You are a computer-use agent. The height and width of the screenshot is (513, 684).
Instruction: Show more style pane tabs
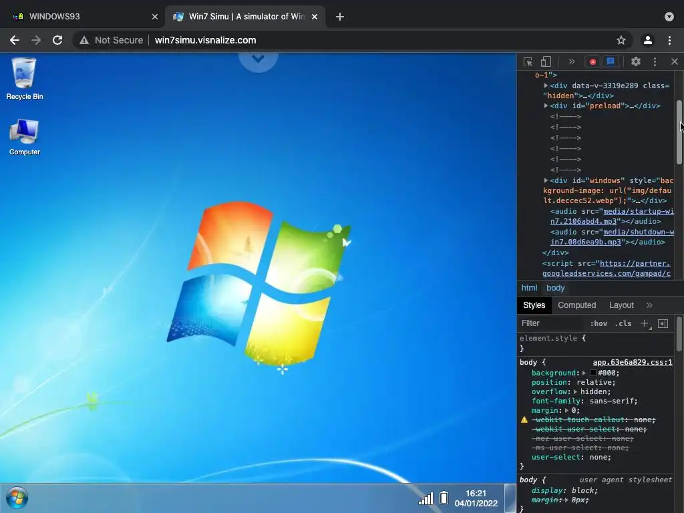click(x=649, y=305)
